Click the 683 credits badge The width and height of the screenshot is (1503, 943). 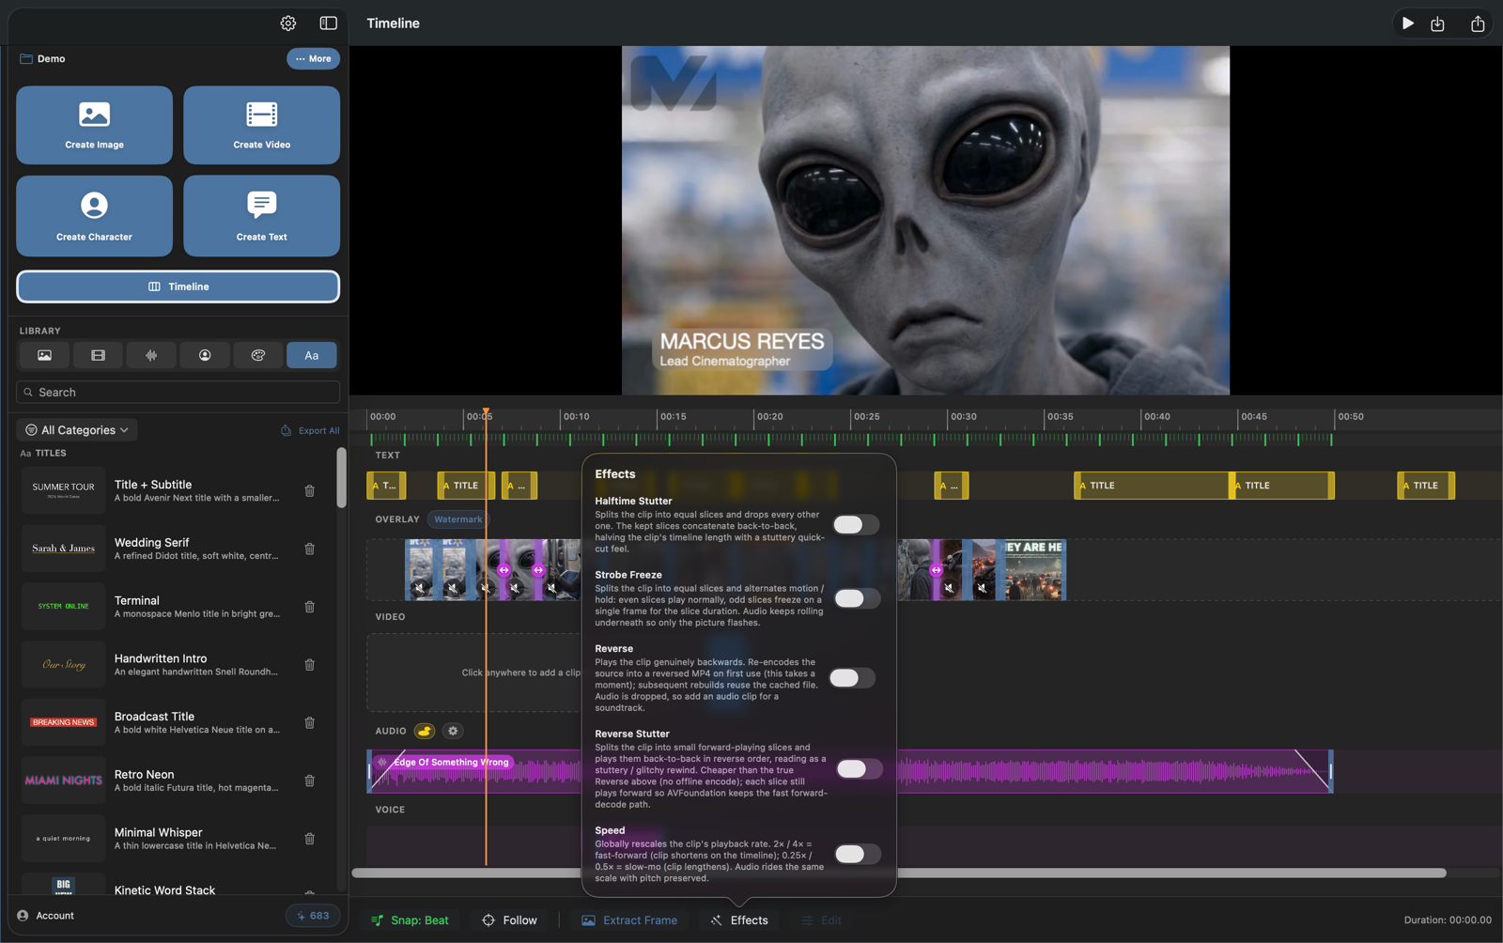click(313, 916)
